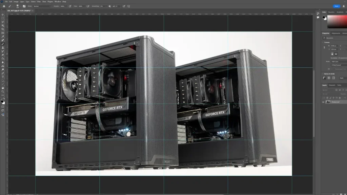Open the Image menu

point(16,2)
